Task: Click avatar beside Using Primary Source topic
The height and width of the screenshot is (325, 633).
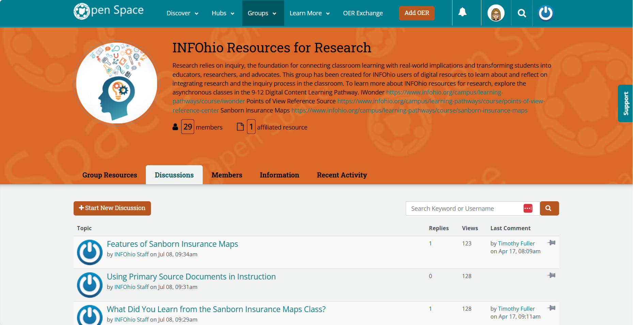Action: [x=90, y=285]
